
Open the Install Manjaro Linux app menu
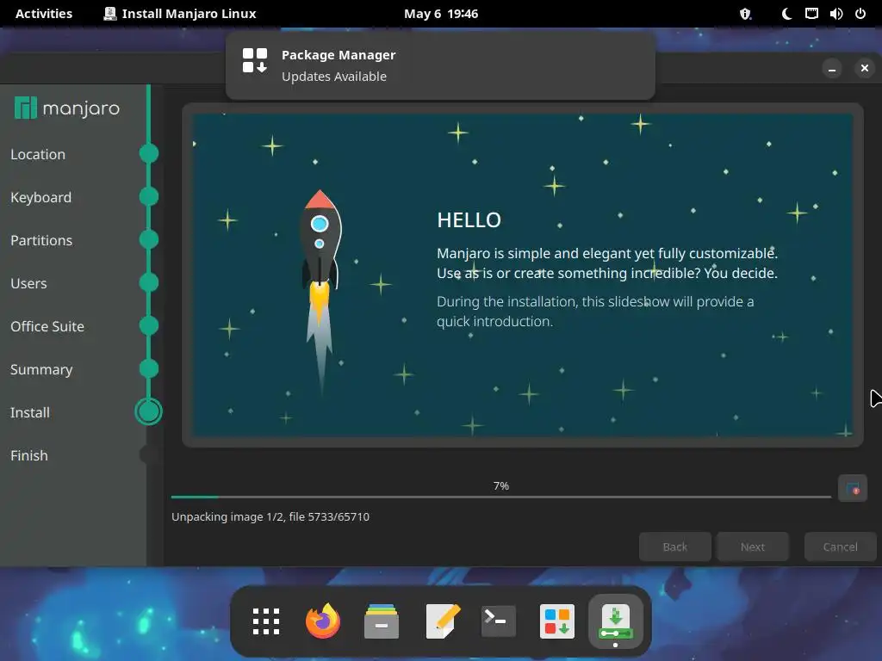pos(180,14)
